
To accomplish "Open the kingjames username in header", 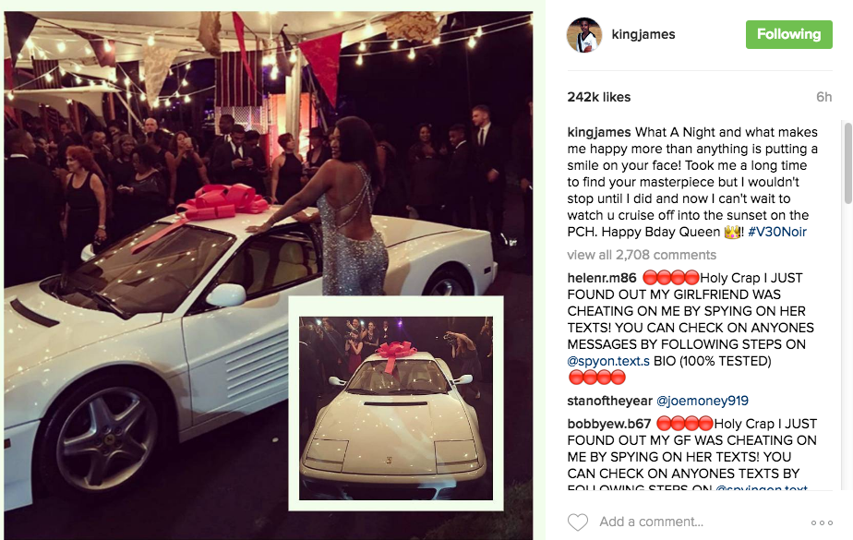I will tap(643, 34).
